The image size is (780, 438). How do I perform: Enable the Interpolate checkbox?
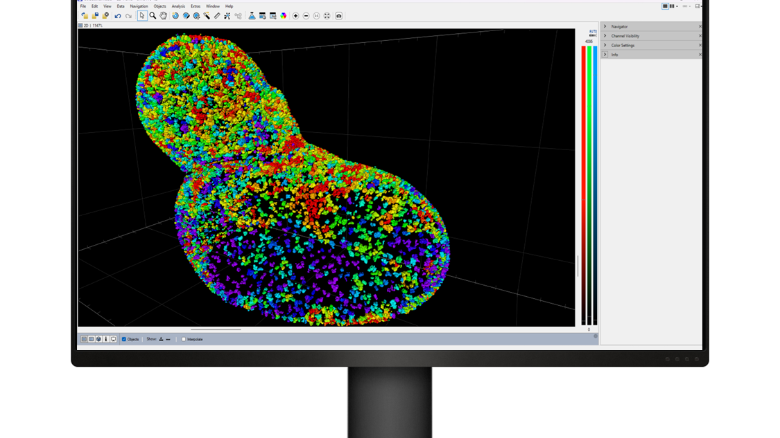[184, 339]
